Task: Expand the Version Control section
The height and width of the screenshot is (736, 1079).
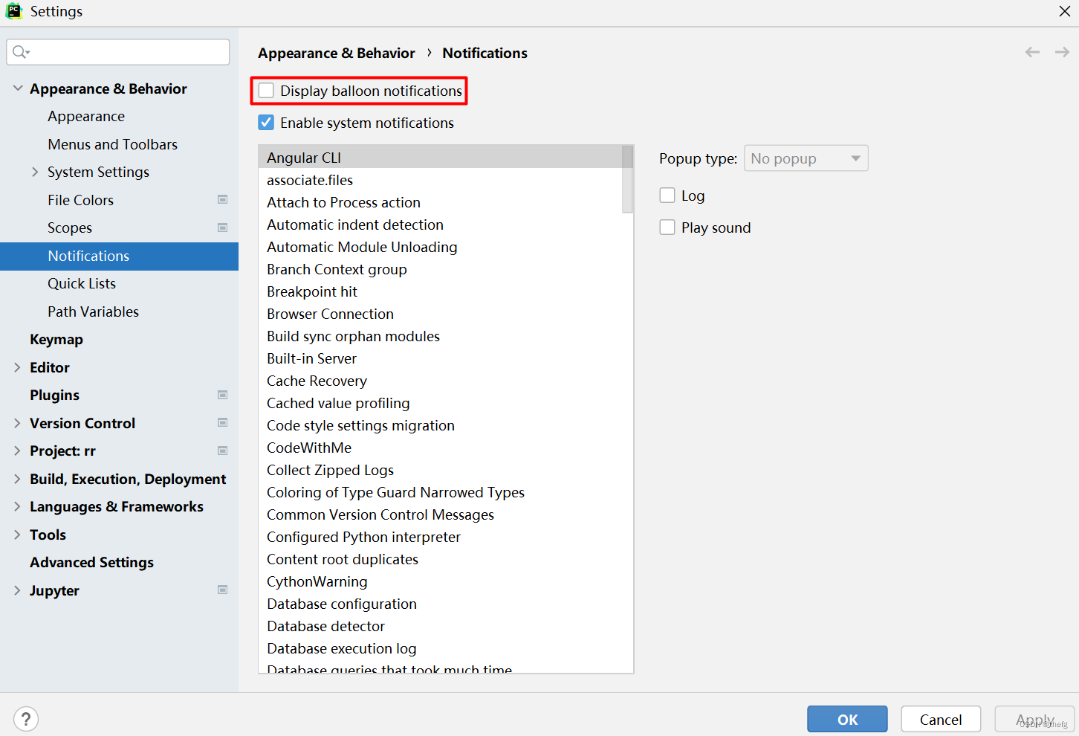Action: click(x=18, y=423)
